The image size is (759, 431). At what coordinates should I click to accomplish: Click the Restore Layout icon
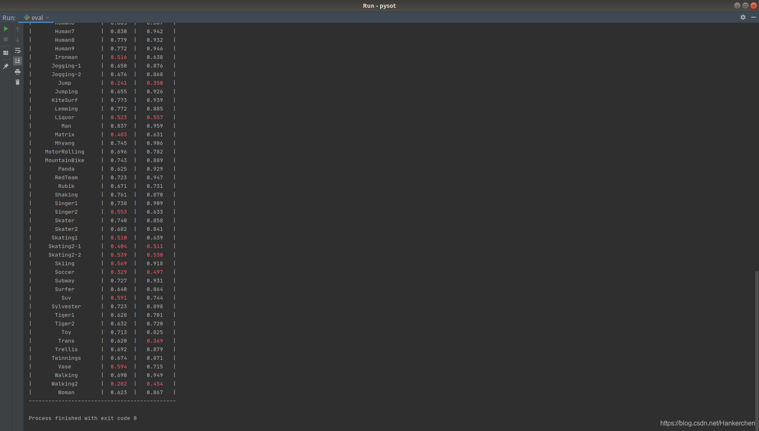pyautogui.click(x=6, y=53)
